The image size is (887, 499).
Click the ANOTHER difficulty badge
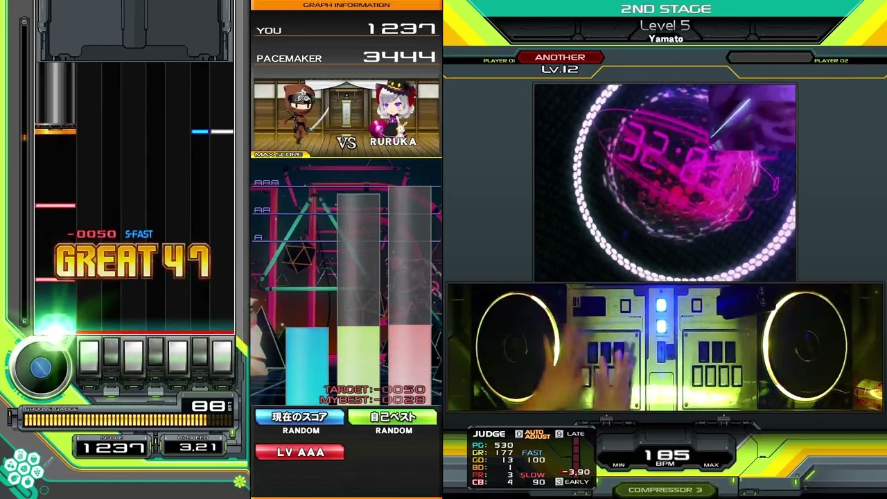(x=560, y=58)
